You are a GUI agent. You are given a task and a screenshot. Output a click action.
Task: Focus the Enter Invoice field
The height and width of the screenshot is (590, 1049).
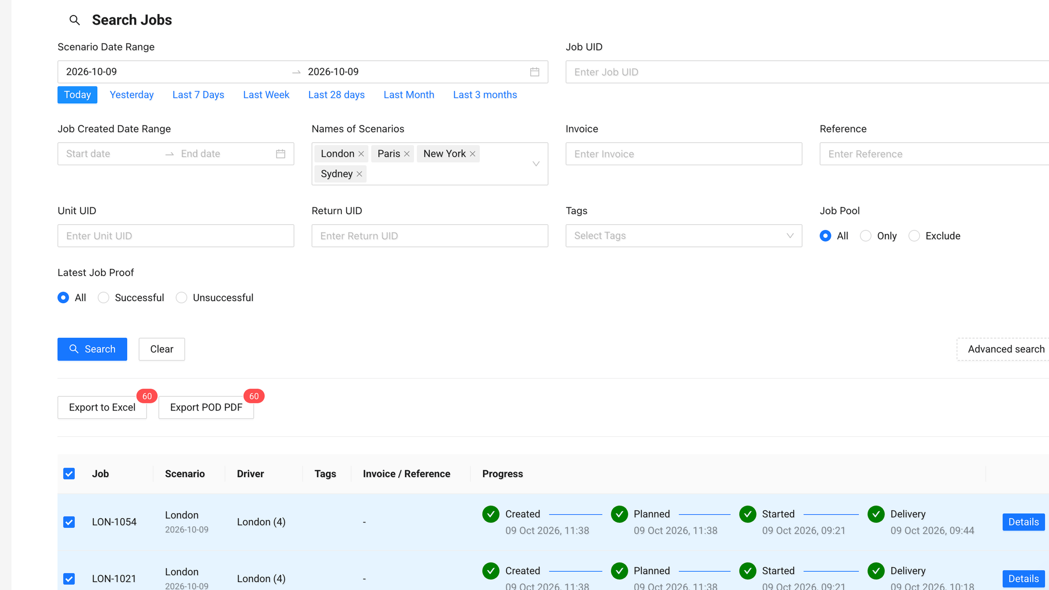[684, 154]
